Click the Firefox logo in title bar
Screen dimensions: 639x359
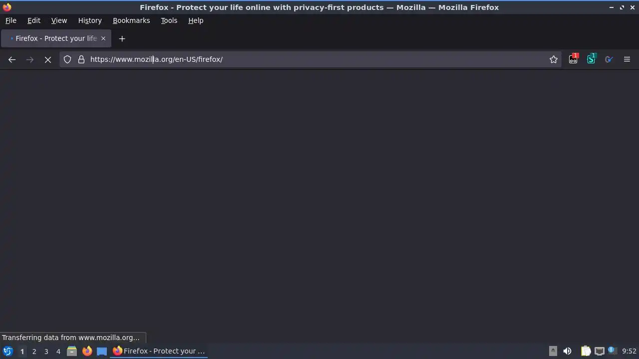click(7, 7)
